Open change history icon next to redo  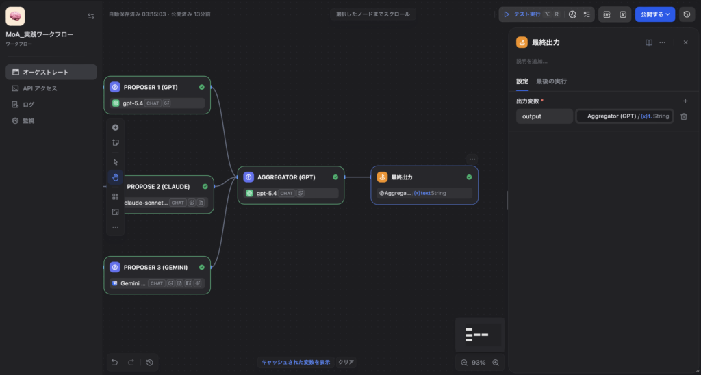click(x=150, y=363)
